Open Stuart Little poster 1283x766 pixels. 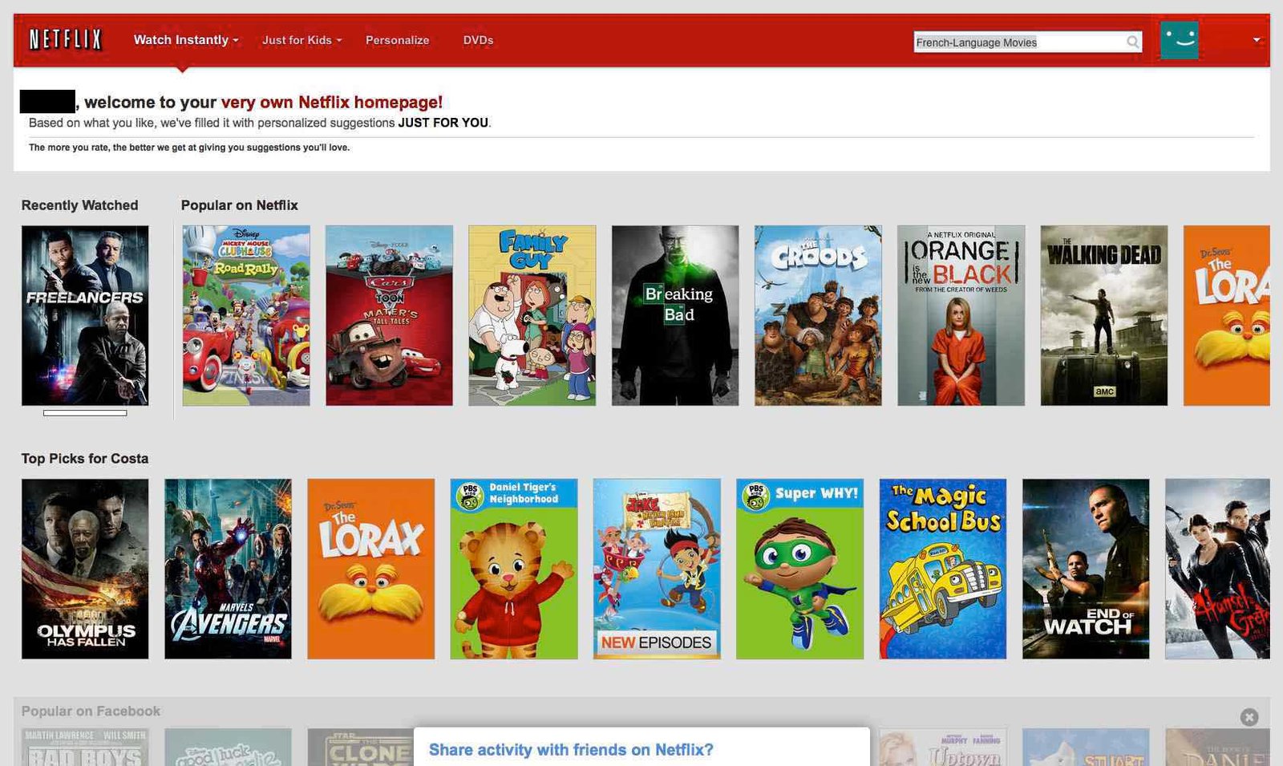pos(1086,748)
